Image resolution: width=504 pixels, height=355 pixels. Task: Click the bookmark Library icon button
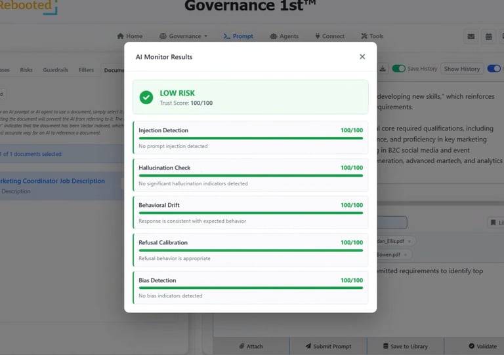[495, 223]
